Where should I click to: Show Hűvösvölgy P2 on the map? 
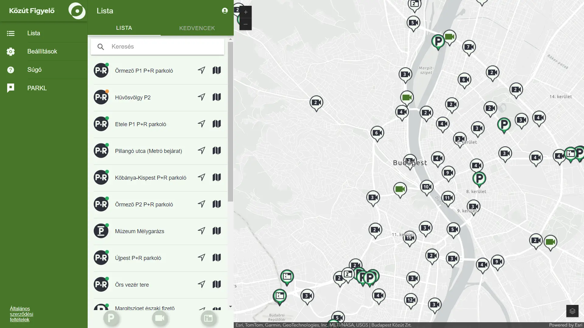coord(217,97)
